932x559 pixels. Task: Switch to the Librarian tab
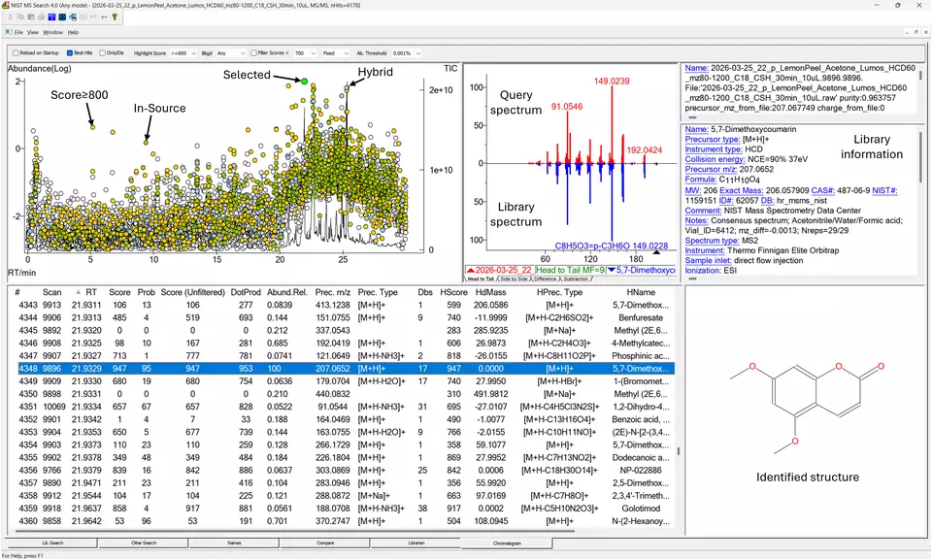[416, 543]
